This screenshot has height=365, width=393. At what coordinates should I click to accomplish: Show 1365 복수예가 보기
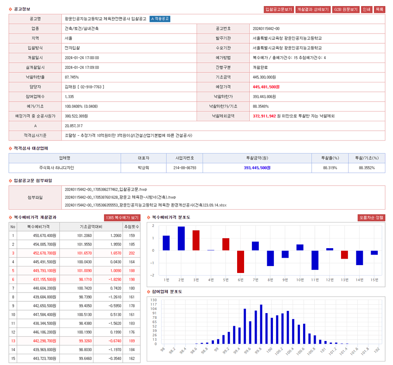[122, 217]
